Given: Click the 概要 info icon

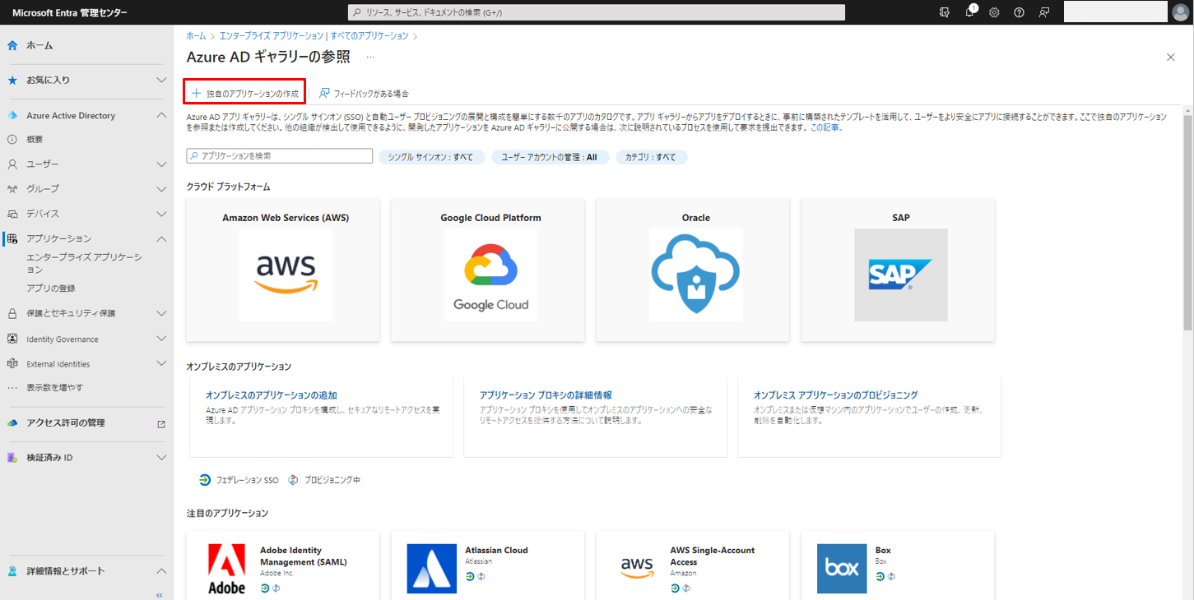Looking at the screenshot, I should click(12, 140).
